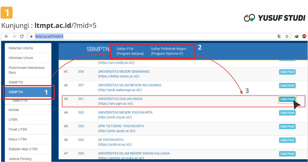Open the https://um.undip.ac.id/ link
Viewport: 308px width, 162px height.
click(116, 63)
